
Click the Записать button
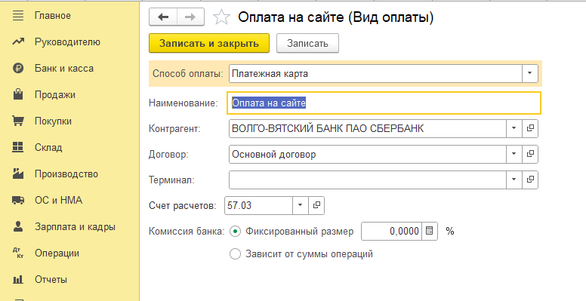pyautogui.click(x=307, y=43)
